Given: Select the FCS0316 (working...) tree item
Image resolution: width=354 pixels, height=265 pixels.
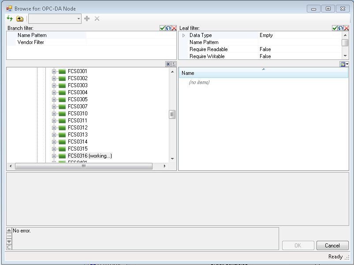Looking at the screenshot, I should (x=89, y=156).
